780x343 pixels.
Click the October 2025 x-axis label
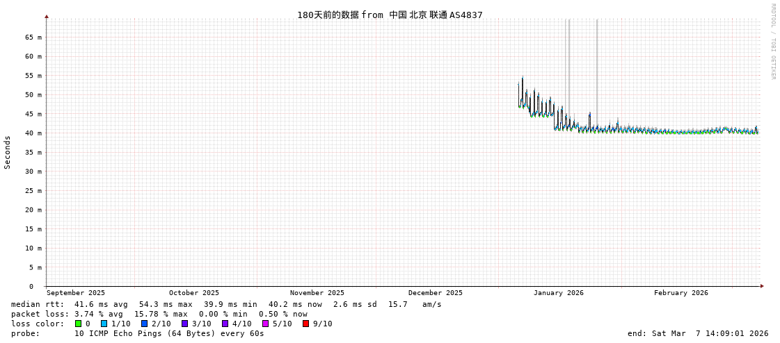click(x=193, y=293)
